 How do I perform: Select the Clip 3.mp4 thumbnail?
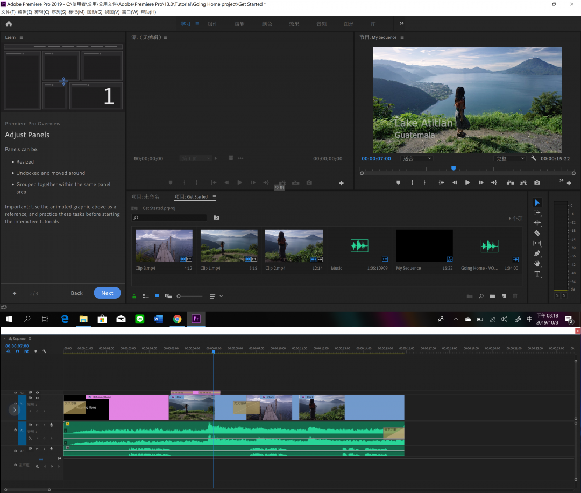point(164,245)
